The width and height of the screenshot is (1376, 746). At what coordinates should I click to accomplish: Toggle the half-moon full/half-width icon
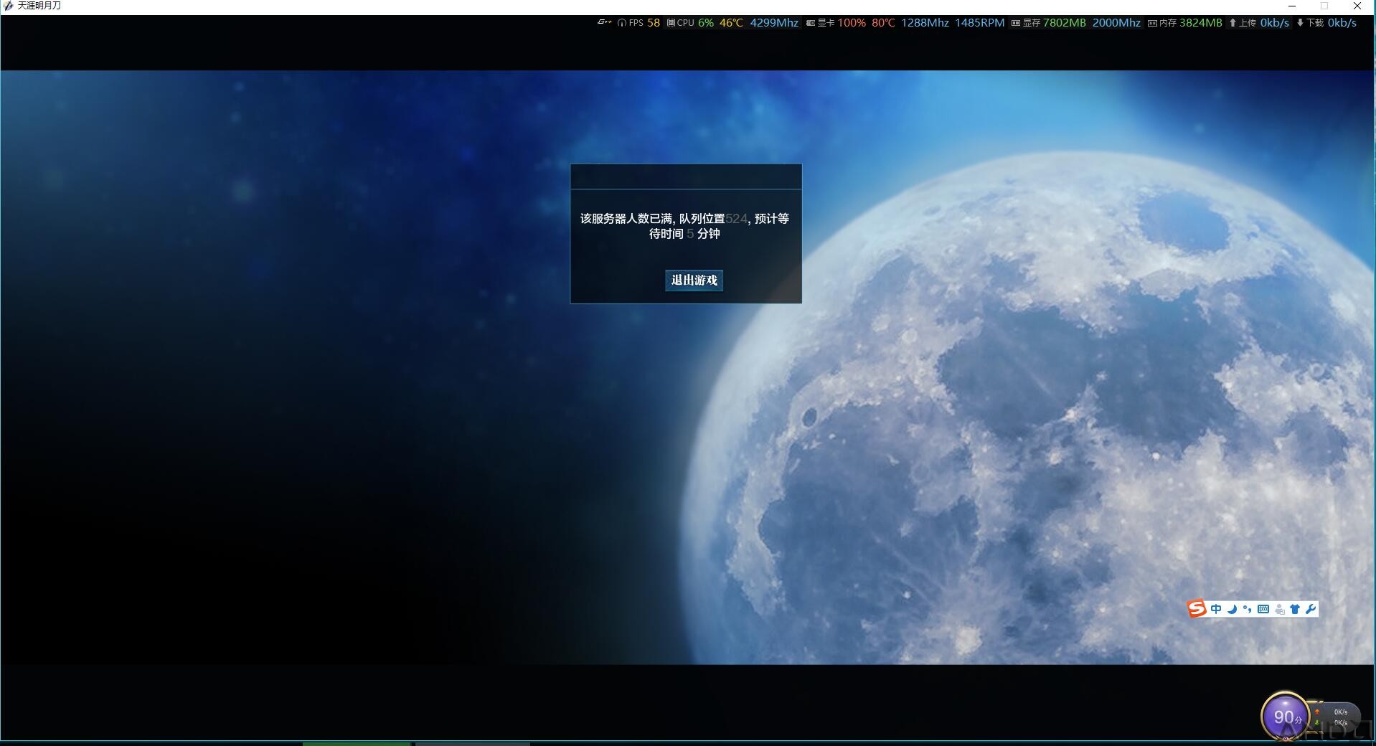(x=1232, y=609)
